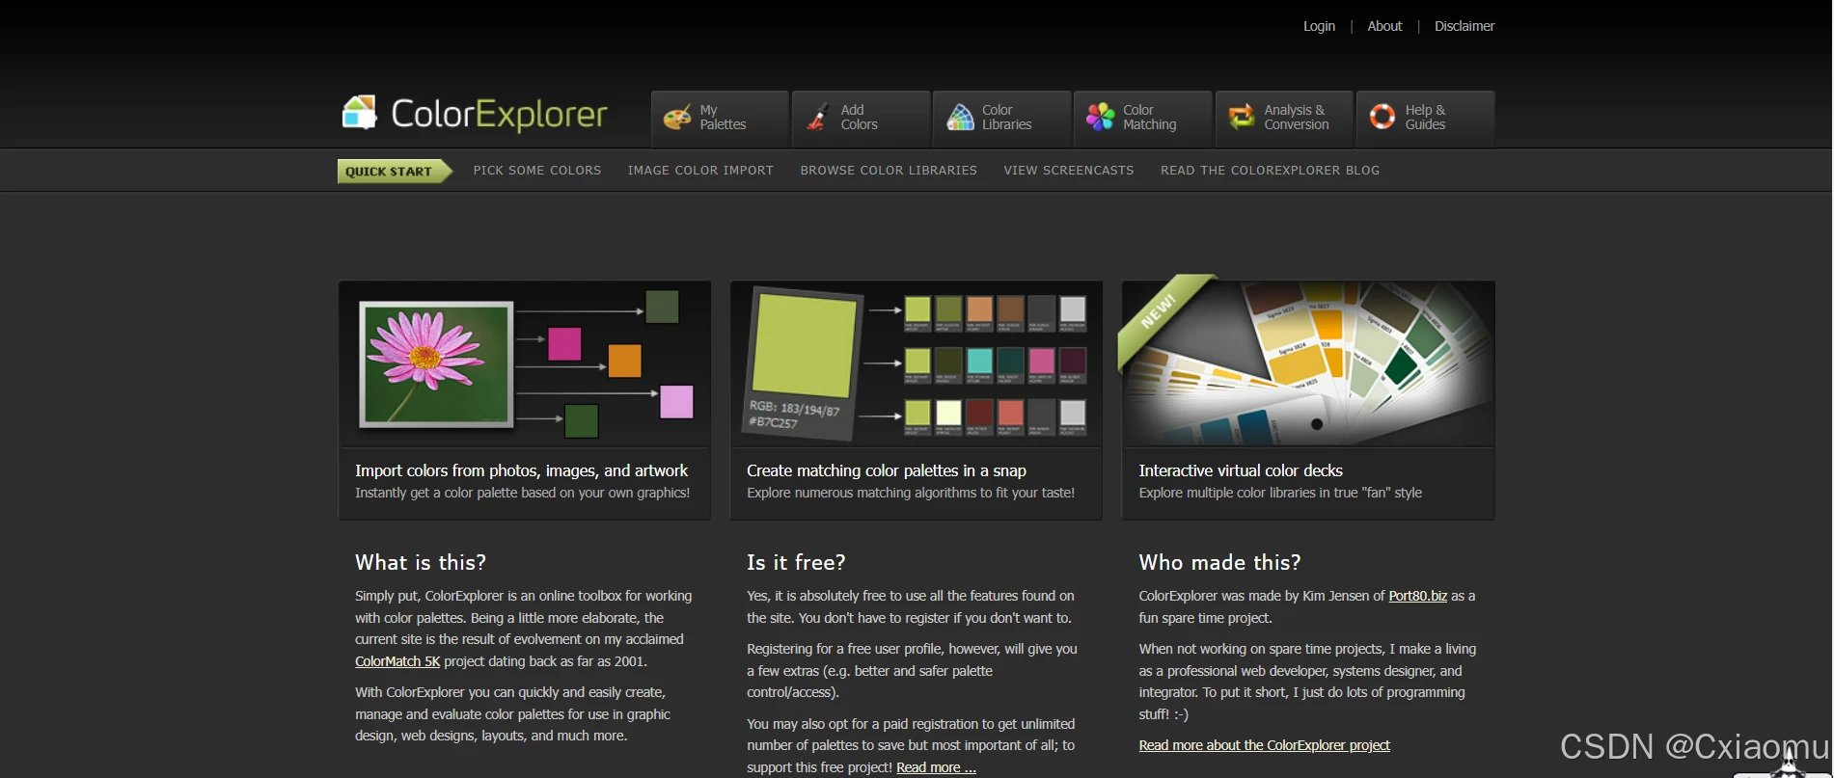This screenshot has width=1834, height=778.
Task: Click 'Instantly get a color palette' subtitle
Action: coord(522,493)
